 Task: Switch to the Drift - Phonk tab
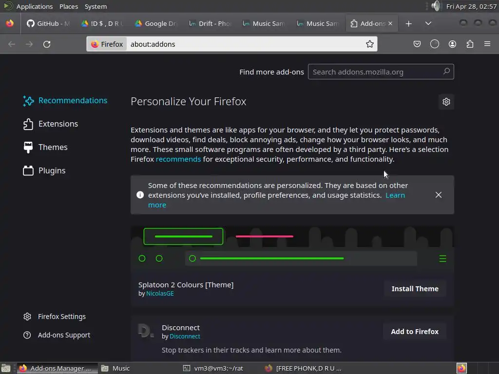(x=210, y=23)
